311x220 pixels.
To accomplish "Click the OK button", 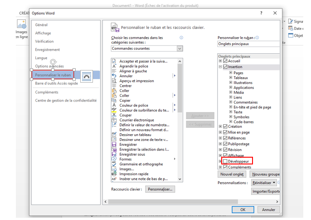I will click(x=243, y=210).
